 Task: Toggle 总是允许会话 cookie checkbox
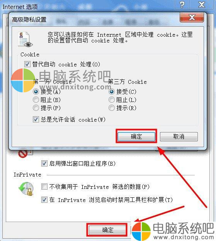36,119
